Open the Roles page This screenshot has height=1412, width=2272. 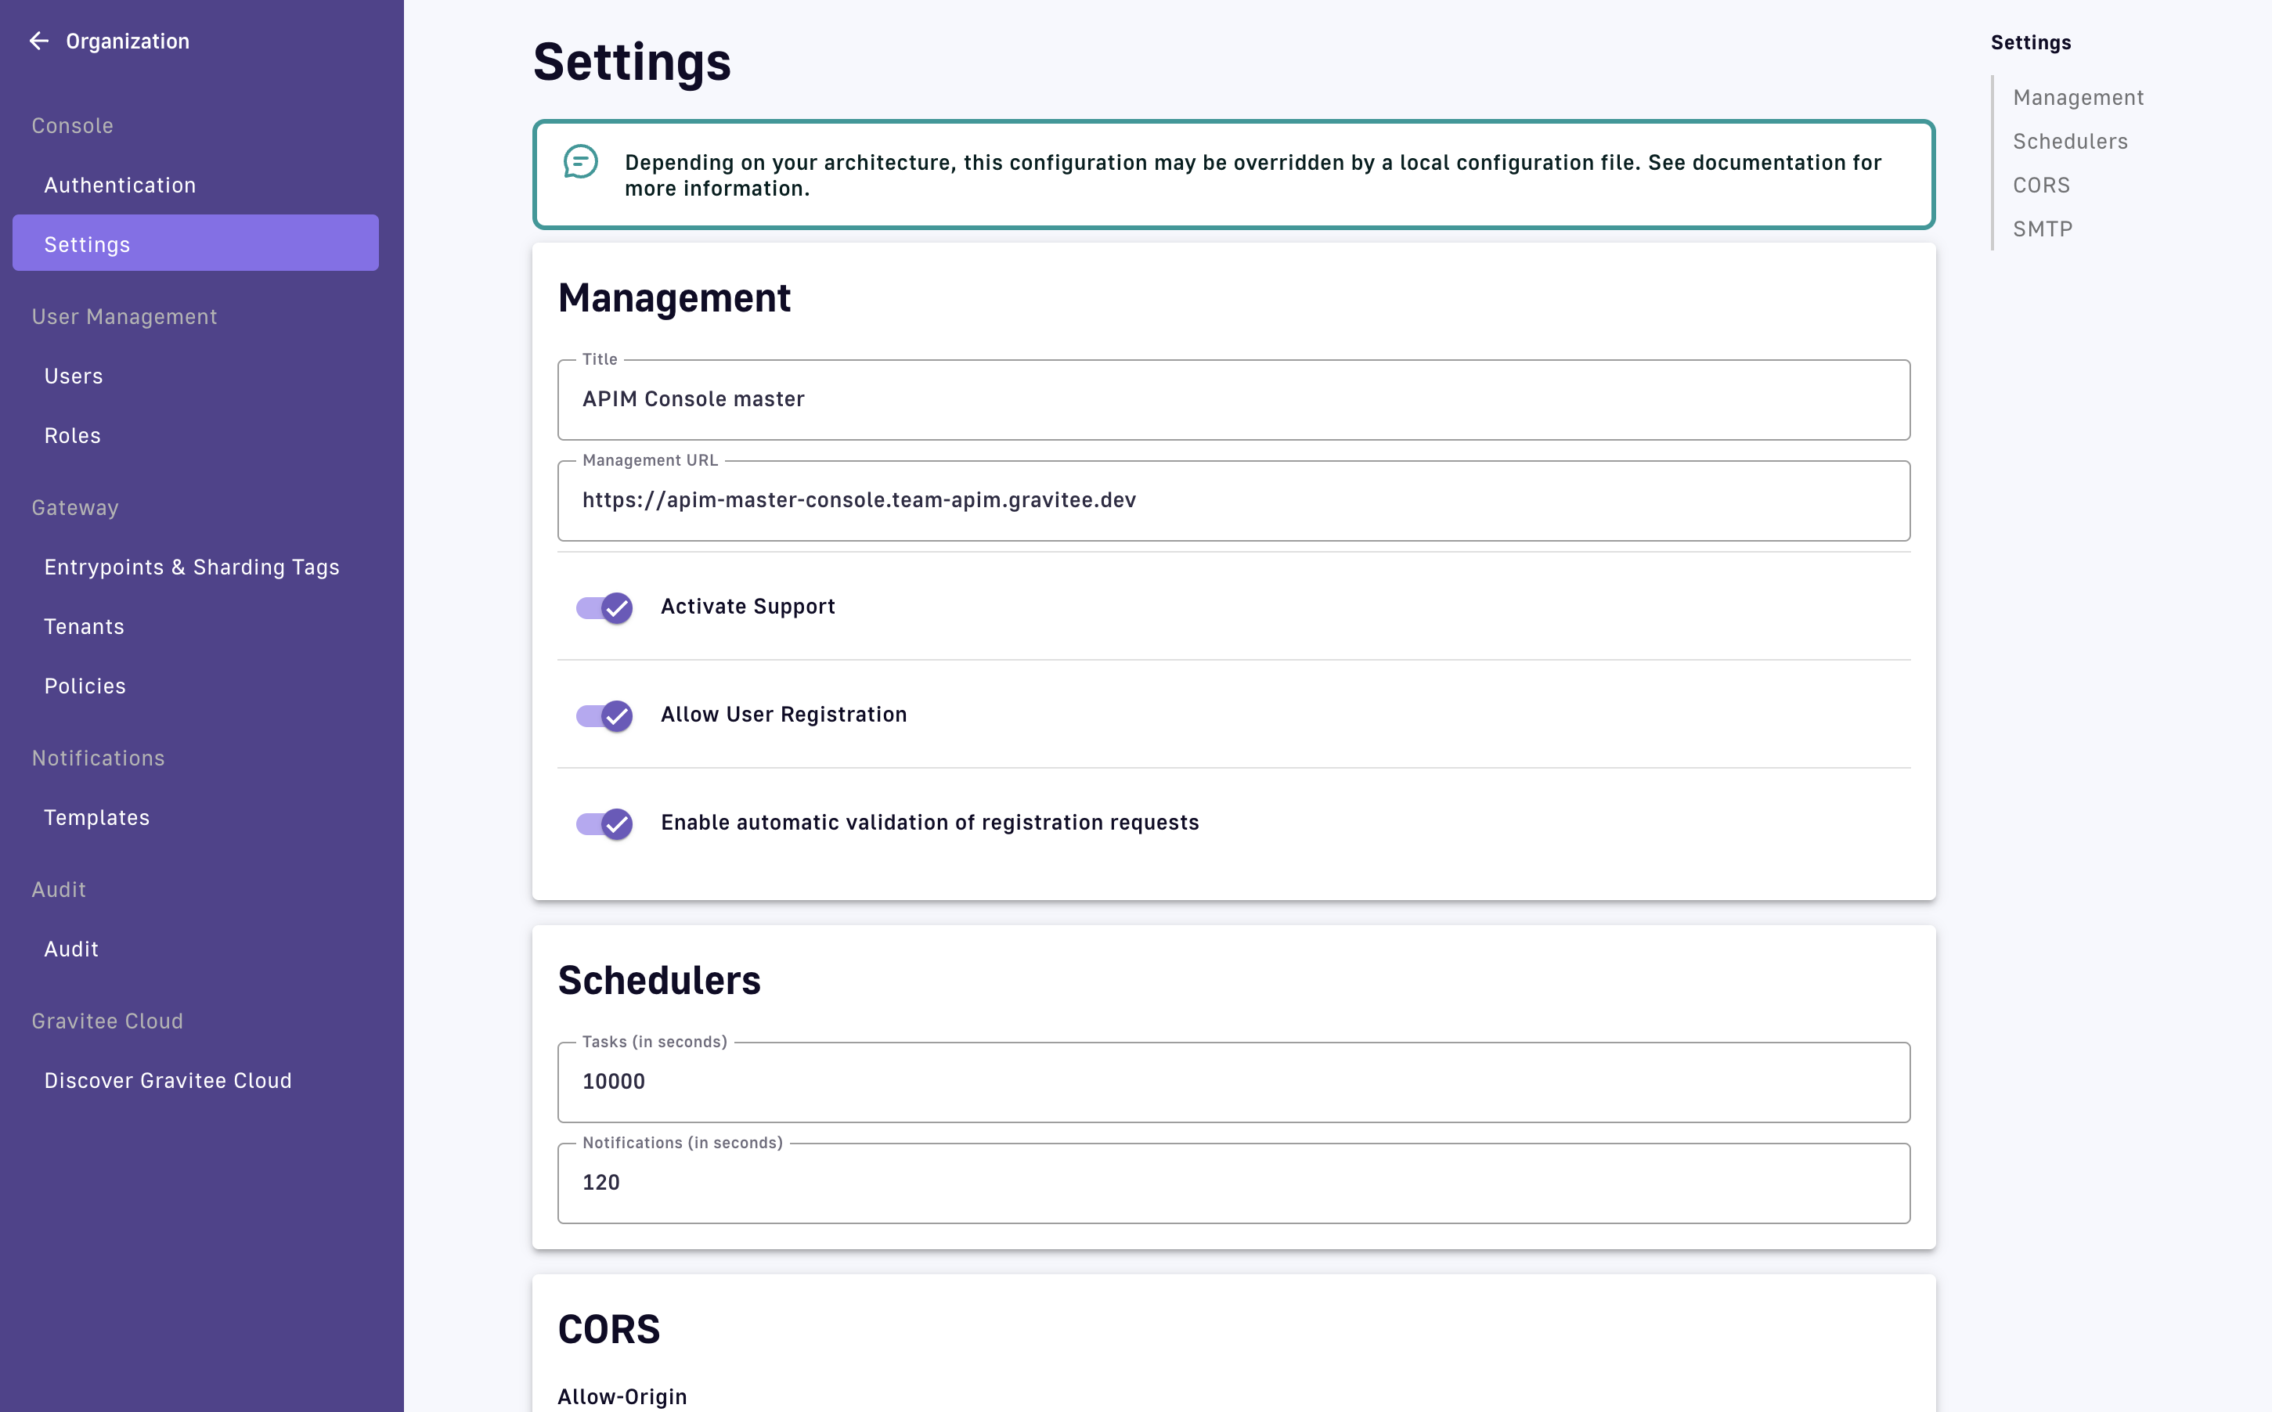[72, 435]
